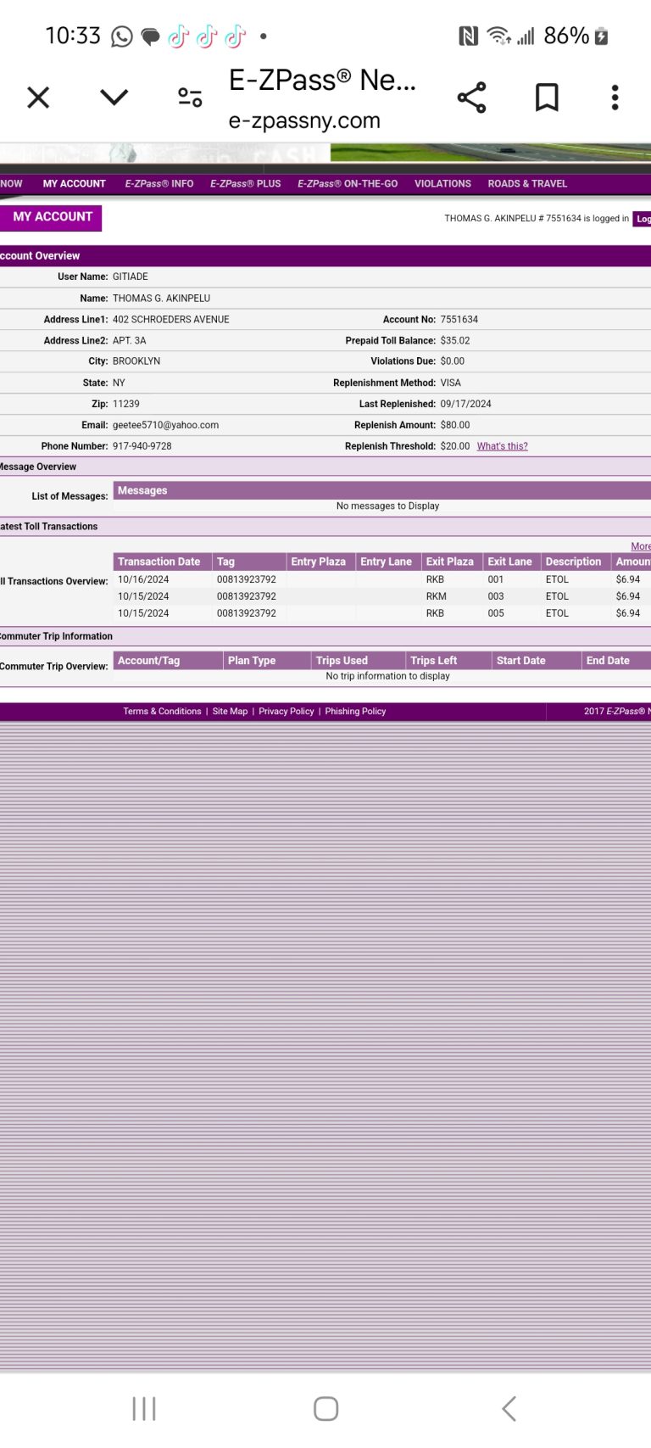Open the Site Map link
This screenshot has height=1448, width=651.
(230, 712)
